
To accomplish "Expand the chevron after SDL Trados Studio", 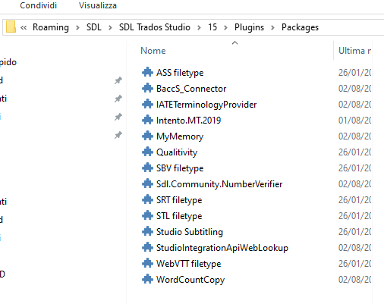I will click(200, 27).
